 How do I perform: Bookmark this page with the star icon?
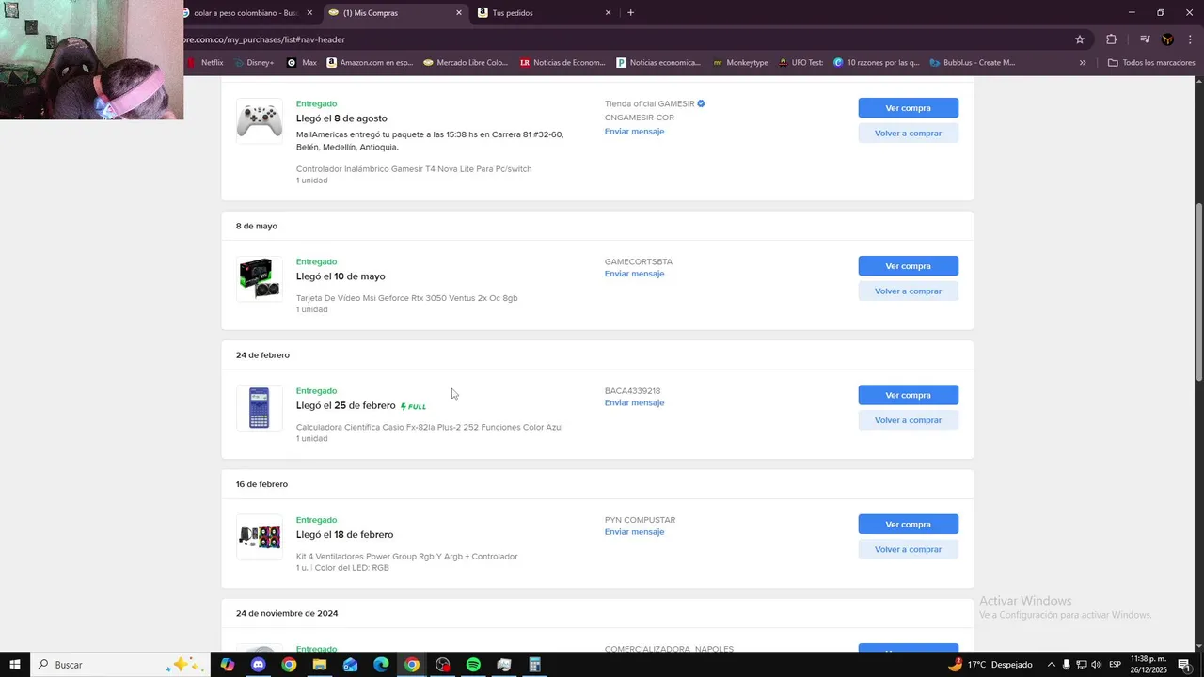coord(1080,39)
